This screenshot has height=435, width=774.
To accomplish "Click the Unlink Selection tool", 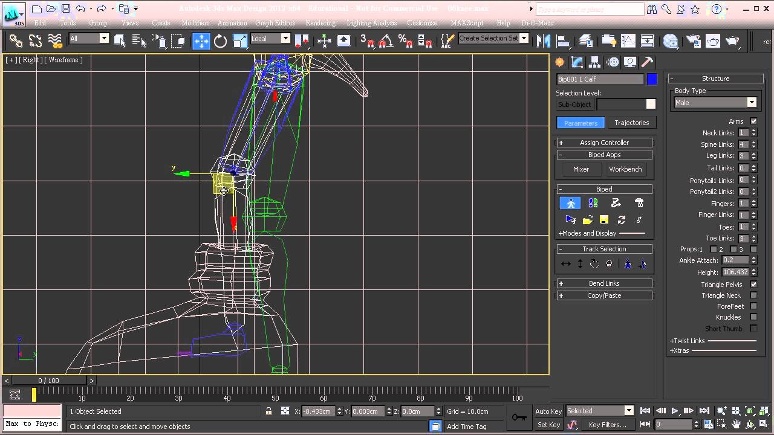I will (36, 40).
